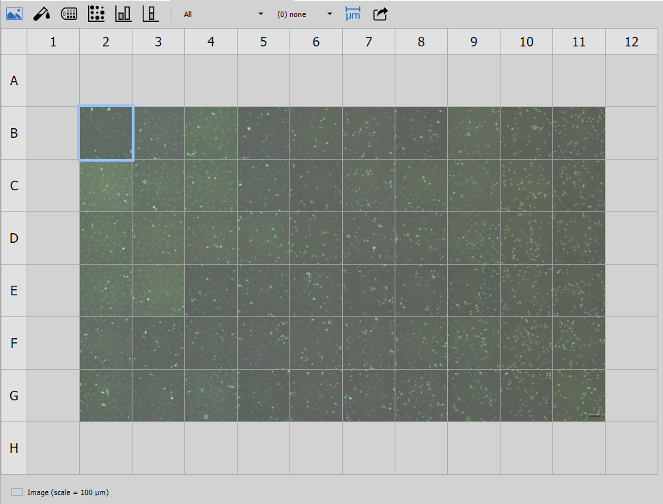Open the 'All' dropdown
The image size is (663, 504).
(223, 14)
